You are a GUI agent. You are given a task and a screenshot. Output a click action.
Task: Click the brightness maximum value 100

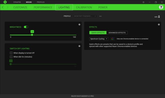click(x=74, y=37)
